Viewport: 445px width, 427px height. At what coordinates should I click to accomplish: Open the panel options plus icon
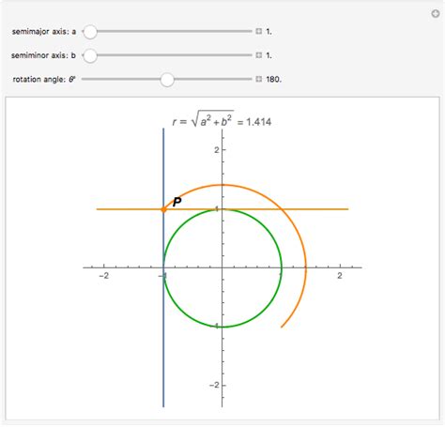(436, 14)
